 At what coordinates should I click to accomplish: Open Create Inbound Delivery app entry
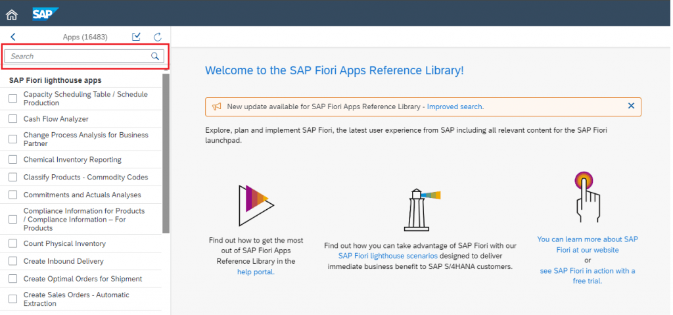[64, 261]
